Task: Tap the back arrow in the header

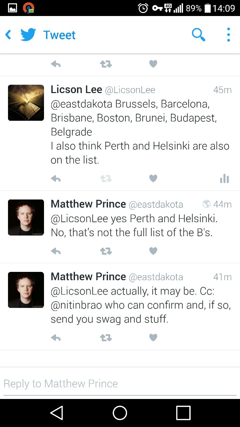Action: (8, 35)
